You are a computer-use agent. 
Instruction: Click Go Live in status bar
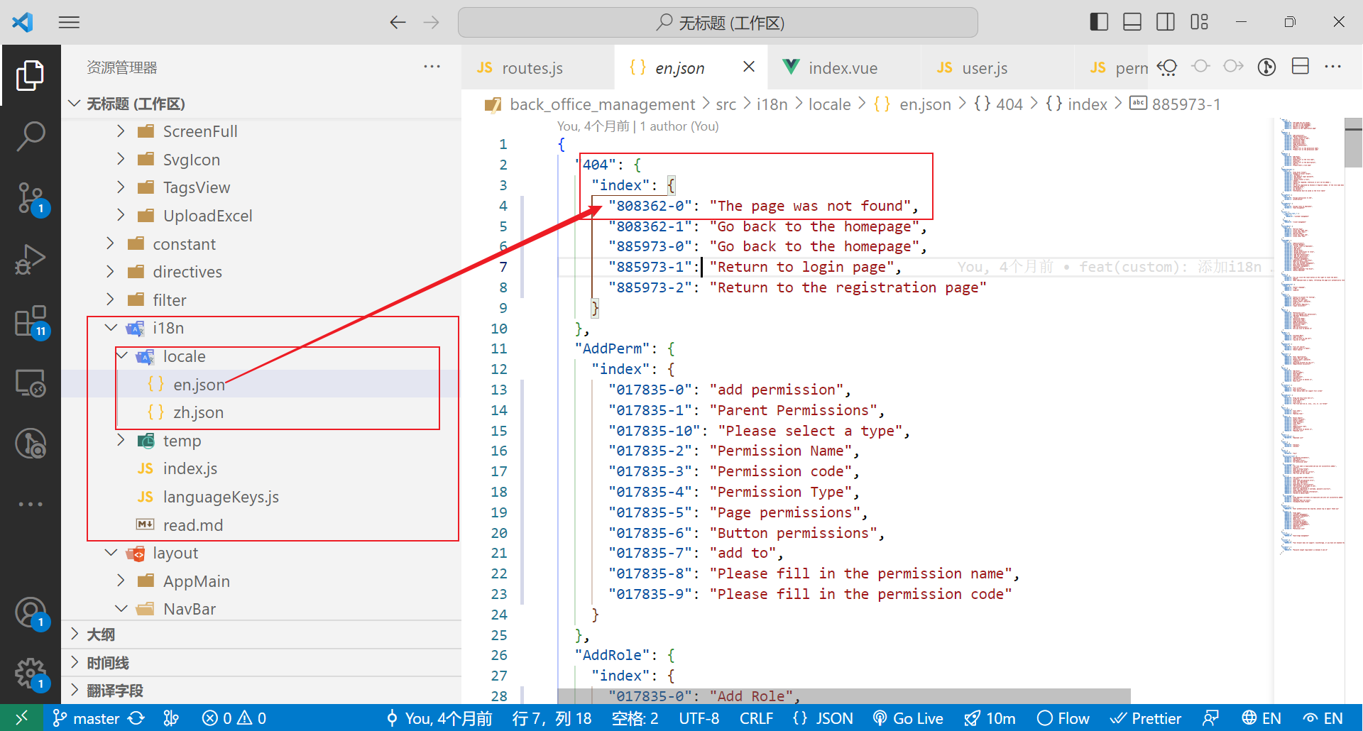tap(908, 718)
